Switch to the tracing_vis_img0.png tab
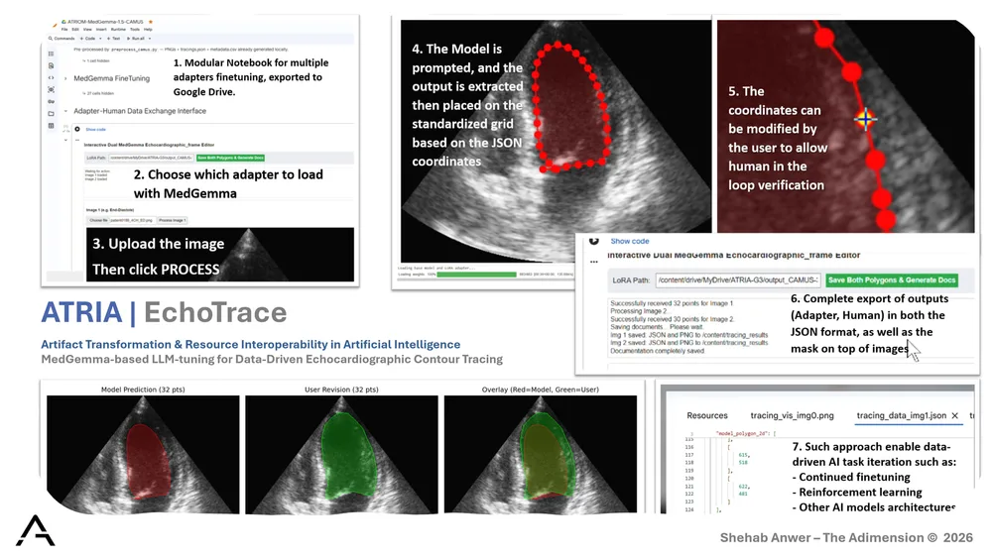 (x=792, y=416)
